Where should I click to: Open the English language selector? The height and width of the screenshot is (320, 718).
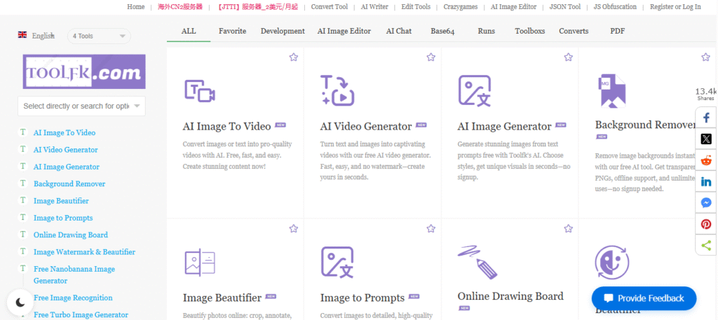[x=36, y=35]
